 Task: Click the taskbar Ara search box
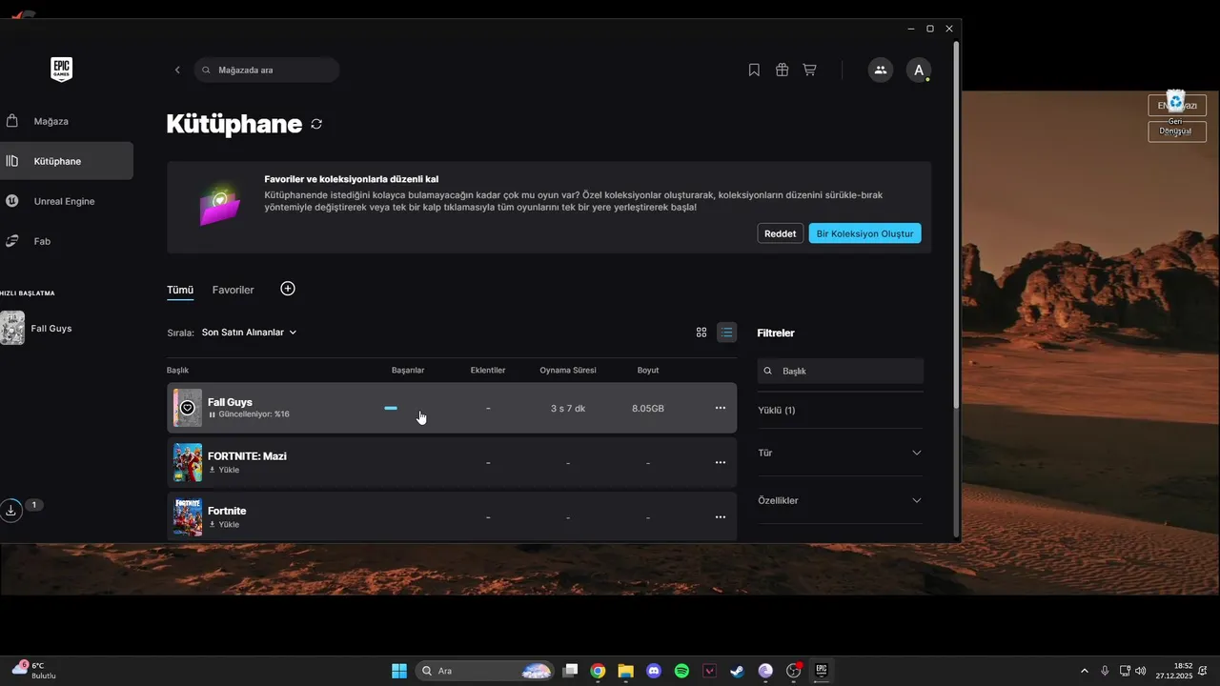click(485, 671)
